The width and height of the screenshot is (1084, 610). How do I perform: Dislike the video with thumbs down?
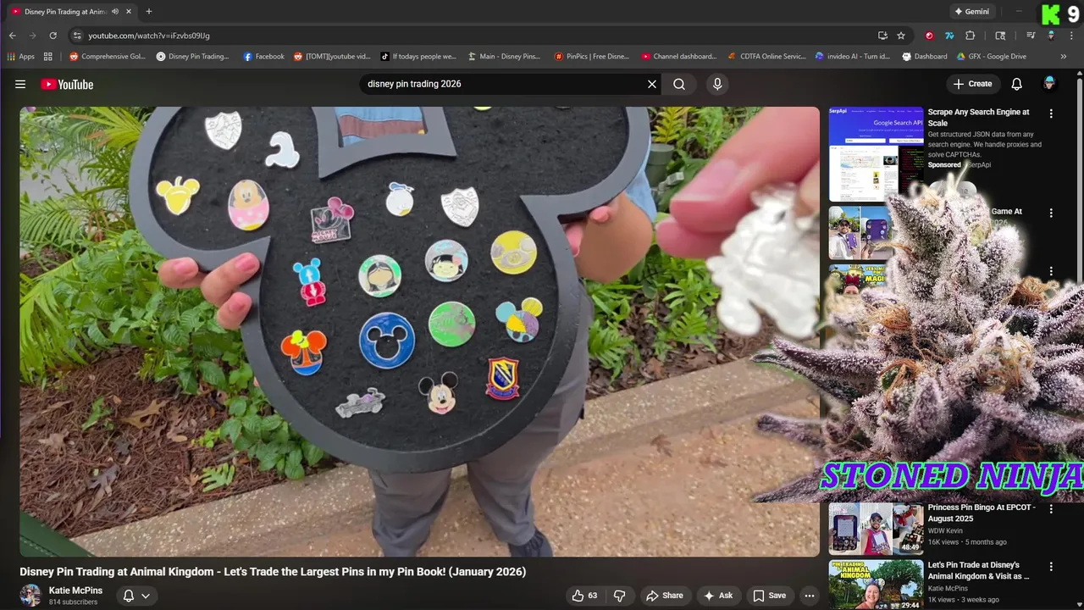coord(619,596)
